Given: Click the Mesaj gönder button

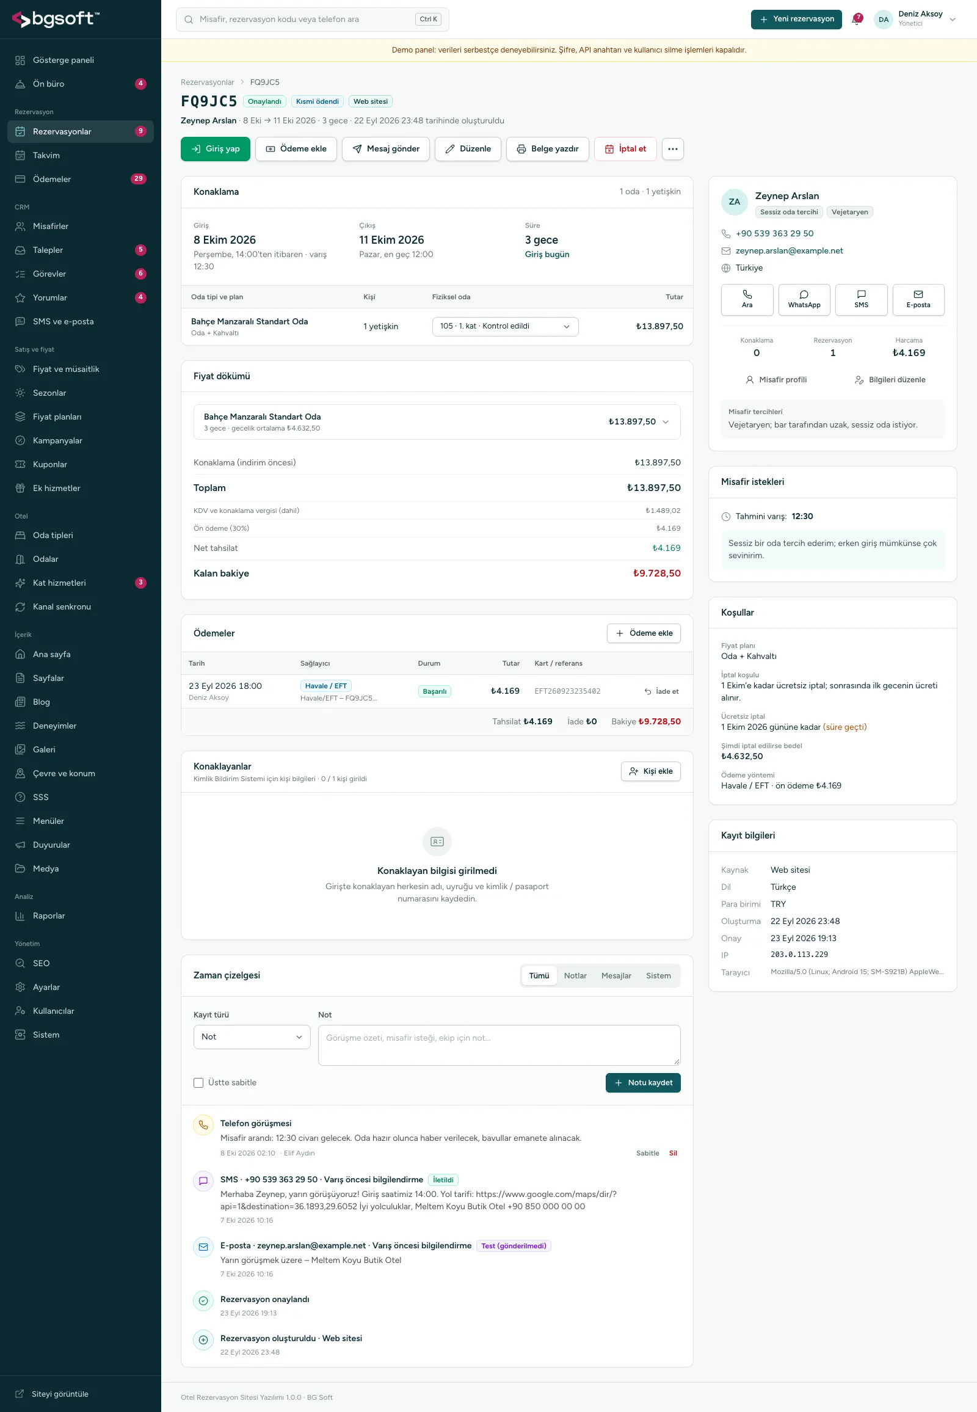Looking at the screenshot, I should [x=386, y=149].
